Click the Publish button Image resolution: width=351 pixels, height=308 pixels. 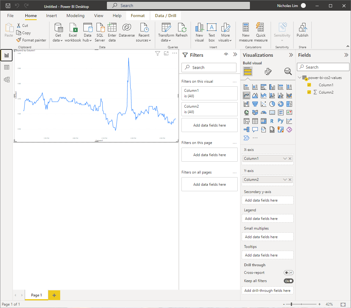302,32
